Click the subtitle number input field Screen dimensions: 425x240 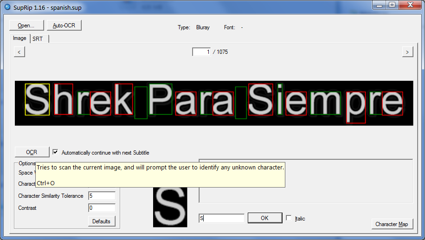tap(201, 52)
